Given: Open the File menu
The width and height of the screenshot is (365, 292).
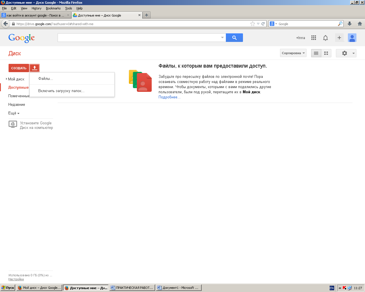Looking at the screenshot, I should coord(4,8).
